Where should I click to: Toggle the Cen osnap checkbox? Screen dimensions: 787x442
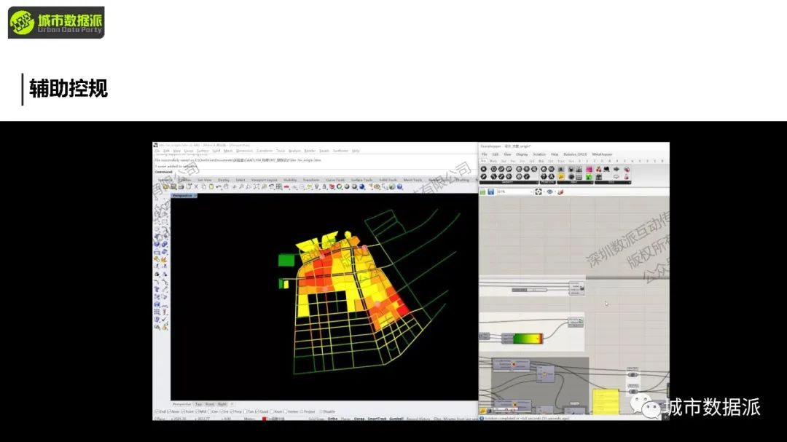[209, 411]
